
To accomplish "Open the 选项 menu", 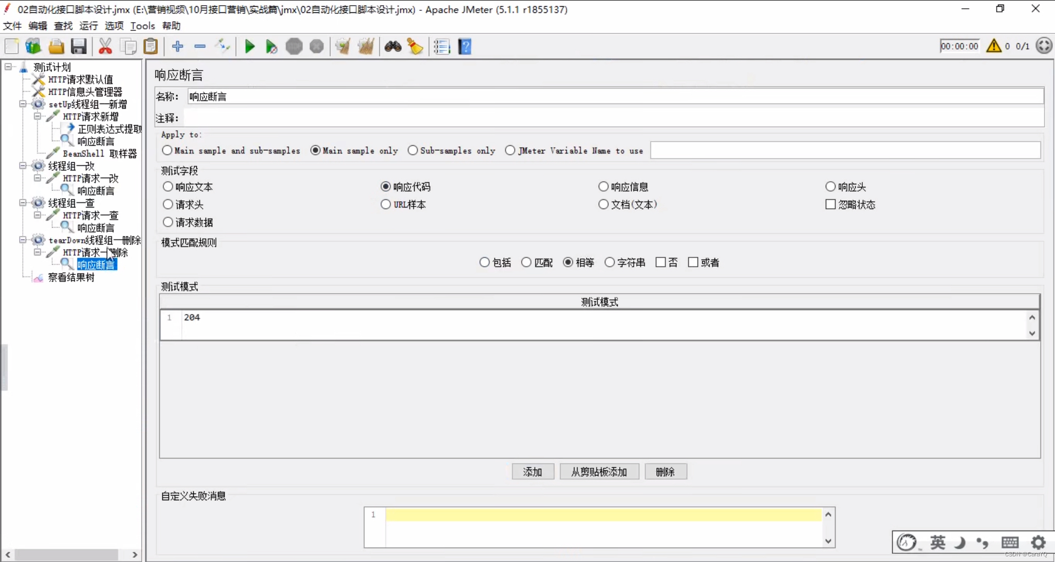I will pos(114,26).
